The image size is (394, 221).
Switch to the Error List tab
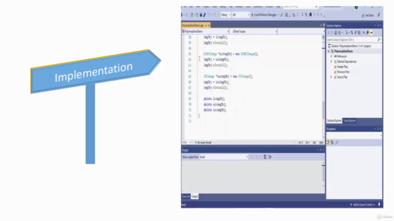[186, 196]
